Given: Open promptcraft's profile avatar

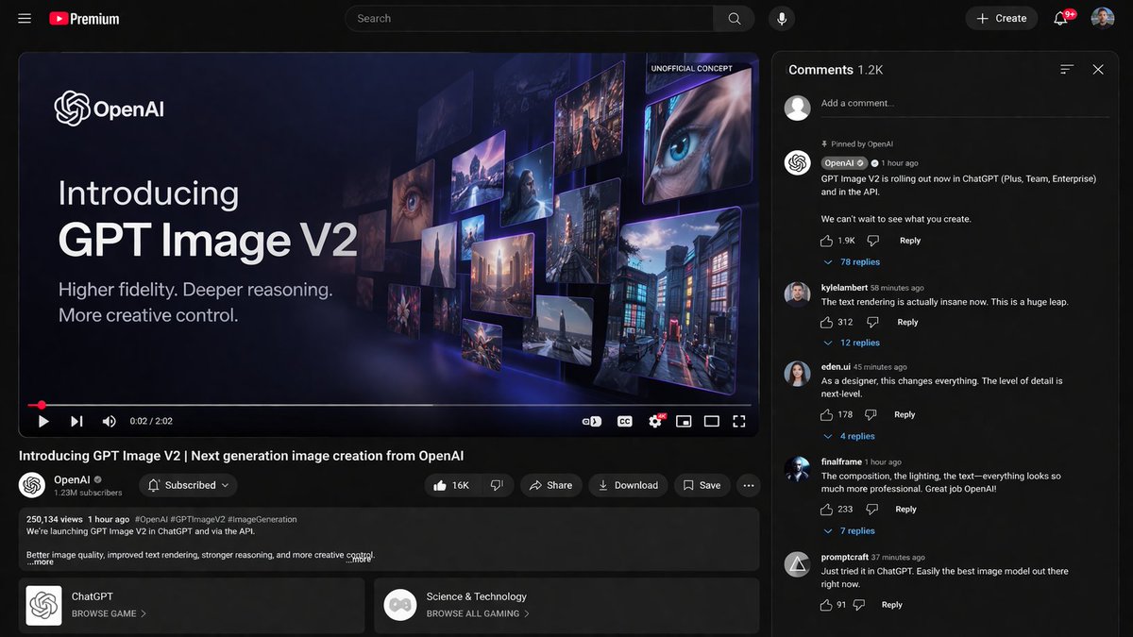Looking at the screenshot, I should click(x=798, y=564).
